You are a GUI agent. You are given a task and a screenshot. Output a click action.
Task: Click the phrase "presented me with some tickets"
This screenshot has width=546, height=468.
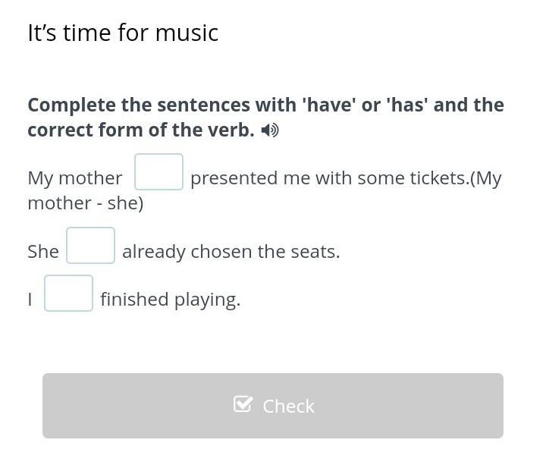(328, 179)
